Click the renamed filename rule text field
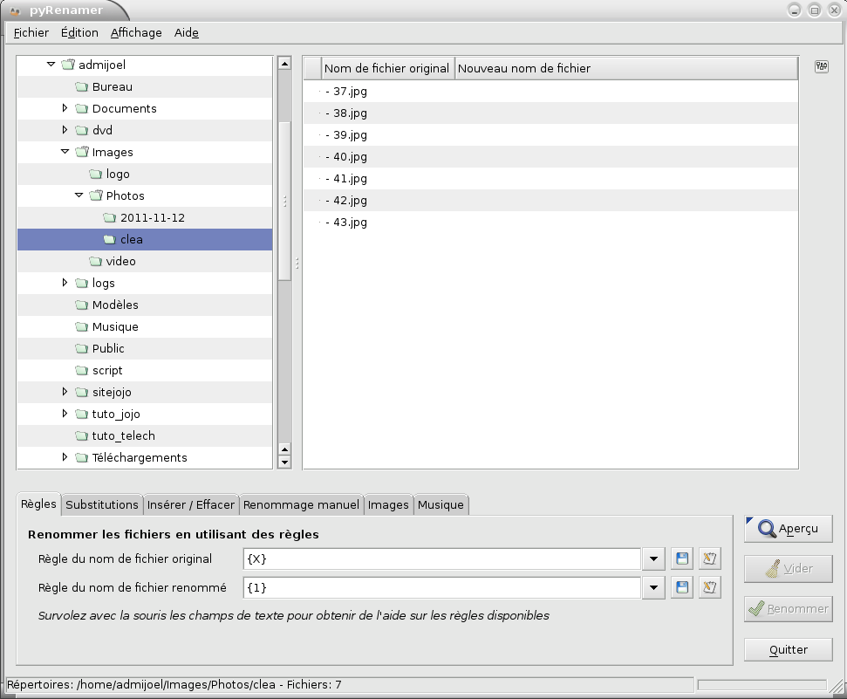Image resolution: width=847 pixels, height=699 pixels. 442,588
